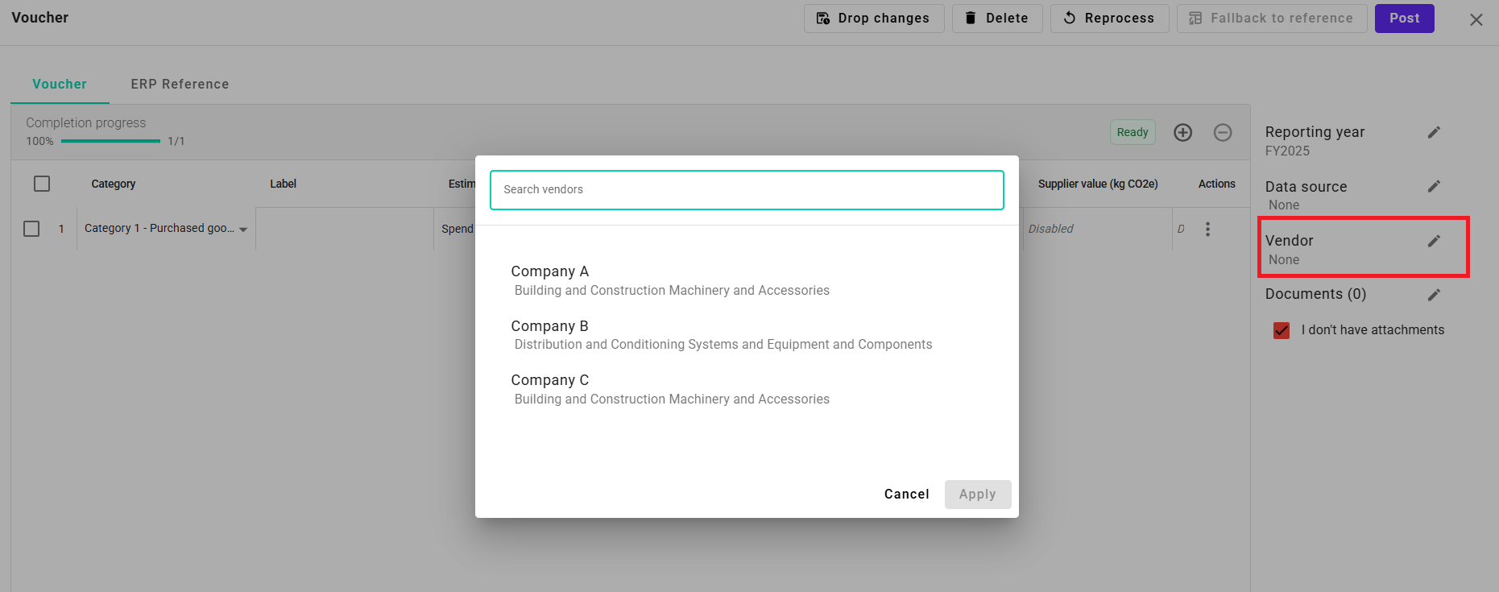Click the Reprocess button

(x=1109, y=19)
